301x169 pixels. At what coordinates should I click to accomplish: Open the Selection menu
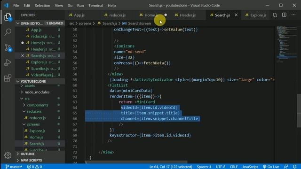pos(42,6)
